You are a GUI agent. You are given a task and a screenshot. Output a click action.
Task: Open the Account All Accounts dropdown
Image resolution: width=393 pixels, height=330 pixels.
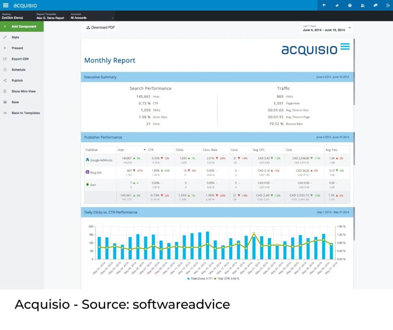(92, 16)
